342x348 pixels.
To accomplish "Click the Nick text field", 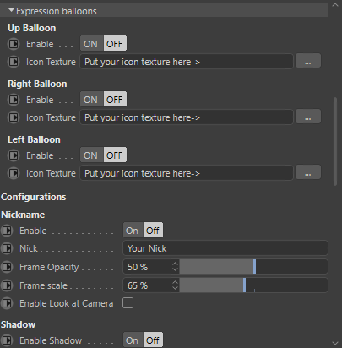I will click(x=225, y=248).
